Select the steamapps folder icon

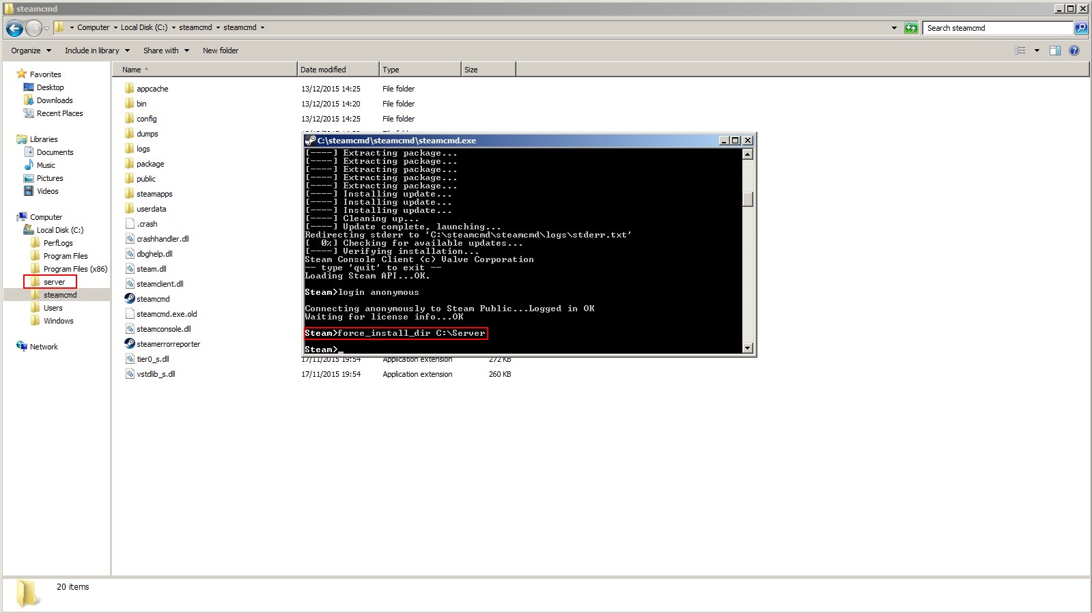point(130,194)
